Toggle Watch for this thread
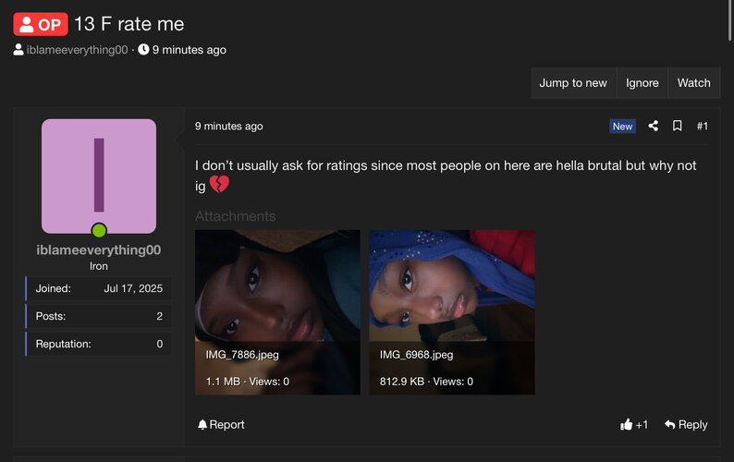The height and width of the screenshot is (462, 734). click(693, 83)
